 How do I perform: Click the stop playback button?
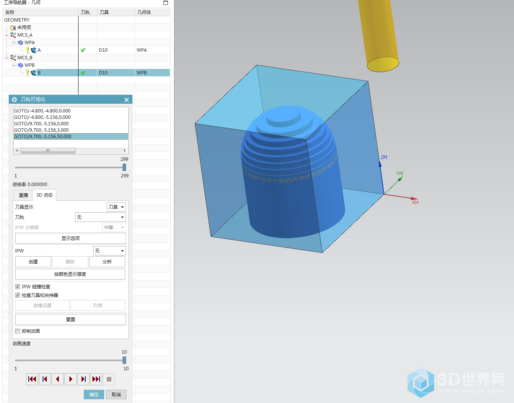109,379
